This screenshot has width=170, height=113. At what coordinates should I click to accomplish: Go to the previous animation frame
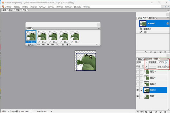click(x=43, y=44)
